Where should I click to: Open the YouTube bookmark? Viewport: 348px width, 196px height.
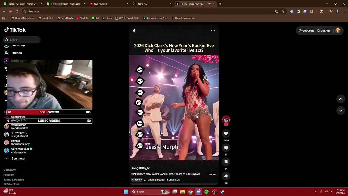(82, 18)
